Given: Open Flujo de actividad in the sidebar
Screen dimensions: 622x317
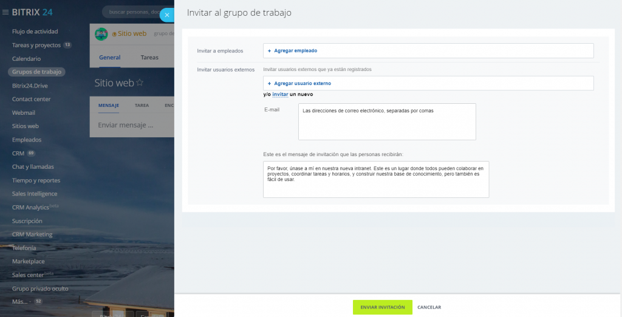Looking at the screenshot, I should [35, 32].
